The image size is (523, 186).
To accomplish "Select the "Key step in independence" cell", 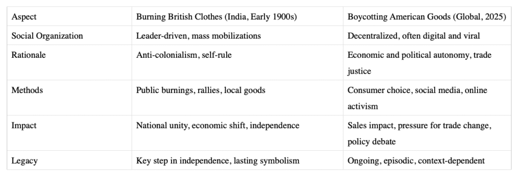I will 237,160.
